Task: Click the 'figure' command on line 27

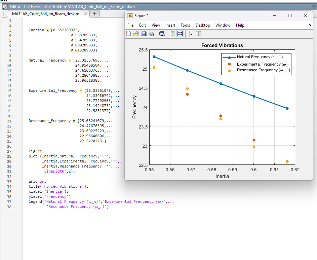Action: [35, 151]
